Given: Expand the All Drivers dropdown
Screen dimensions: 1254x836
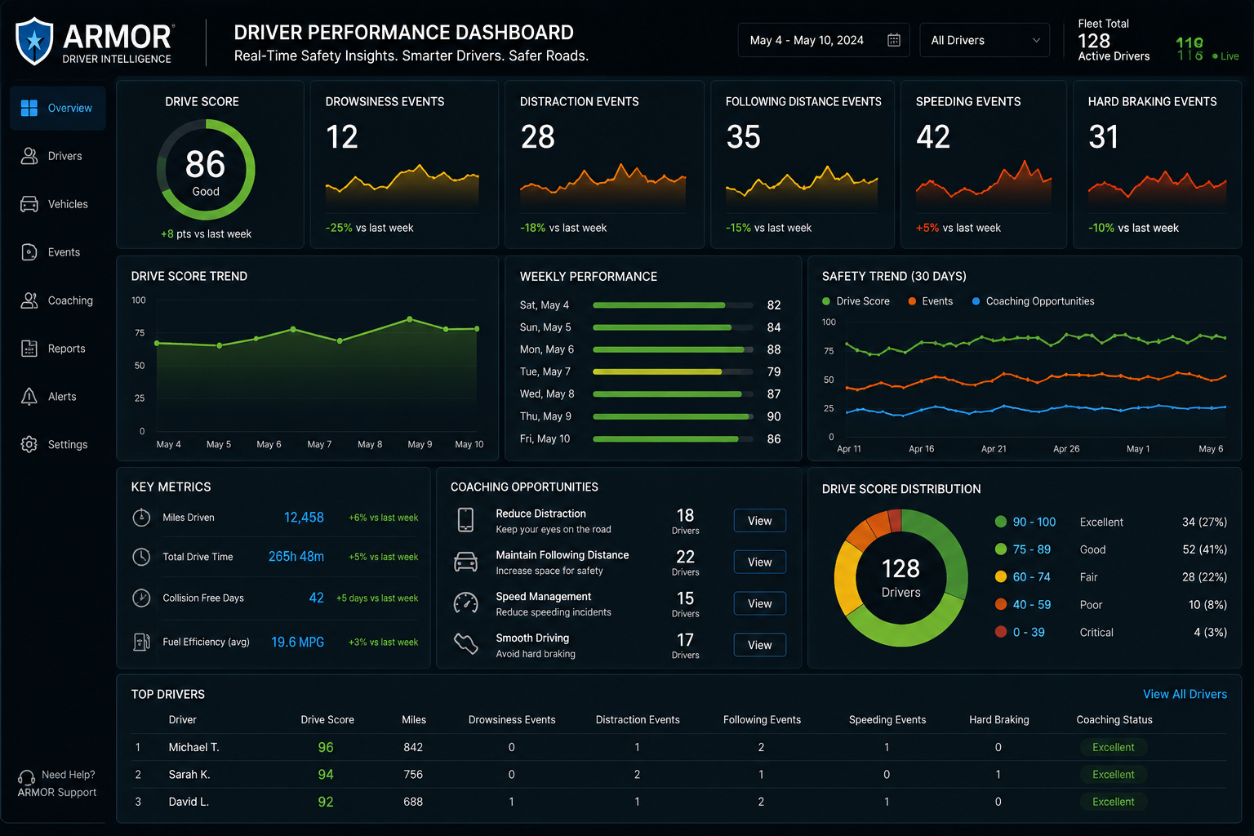Looking at the screenshot, I should point(985,40).
